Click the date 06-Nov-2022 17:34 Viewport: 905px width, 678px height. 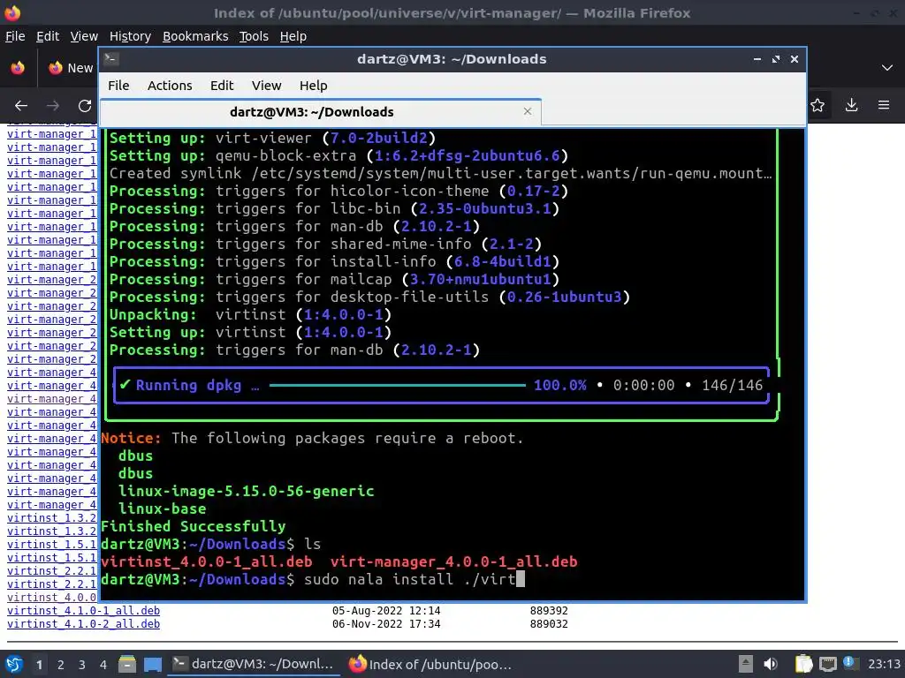click(x=386, y=624)
